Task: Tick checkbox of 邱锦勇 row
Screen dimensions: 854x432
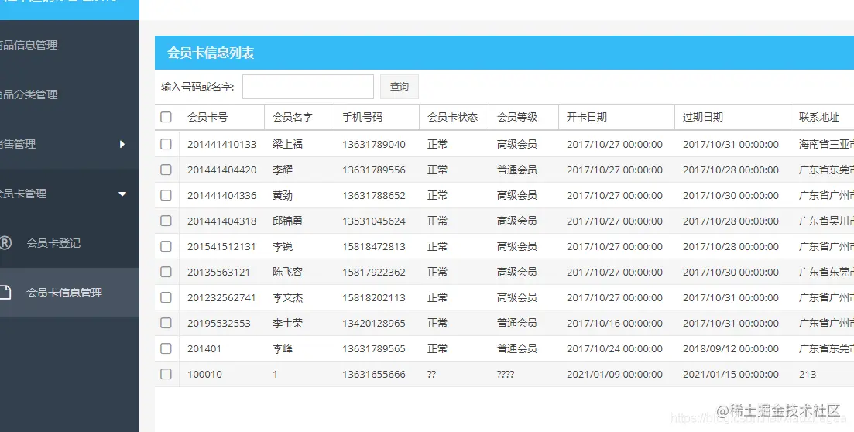Action: click(x=166, y=221)
